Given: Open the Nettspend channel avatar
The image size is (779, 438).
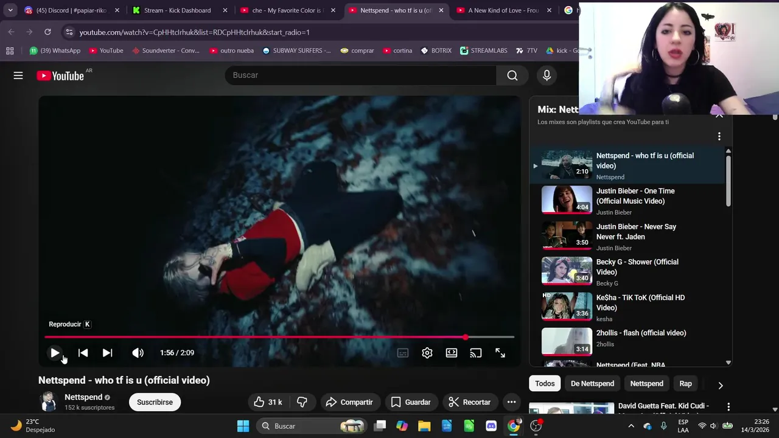Looking at the screenshot, I should tap(48, 401).
